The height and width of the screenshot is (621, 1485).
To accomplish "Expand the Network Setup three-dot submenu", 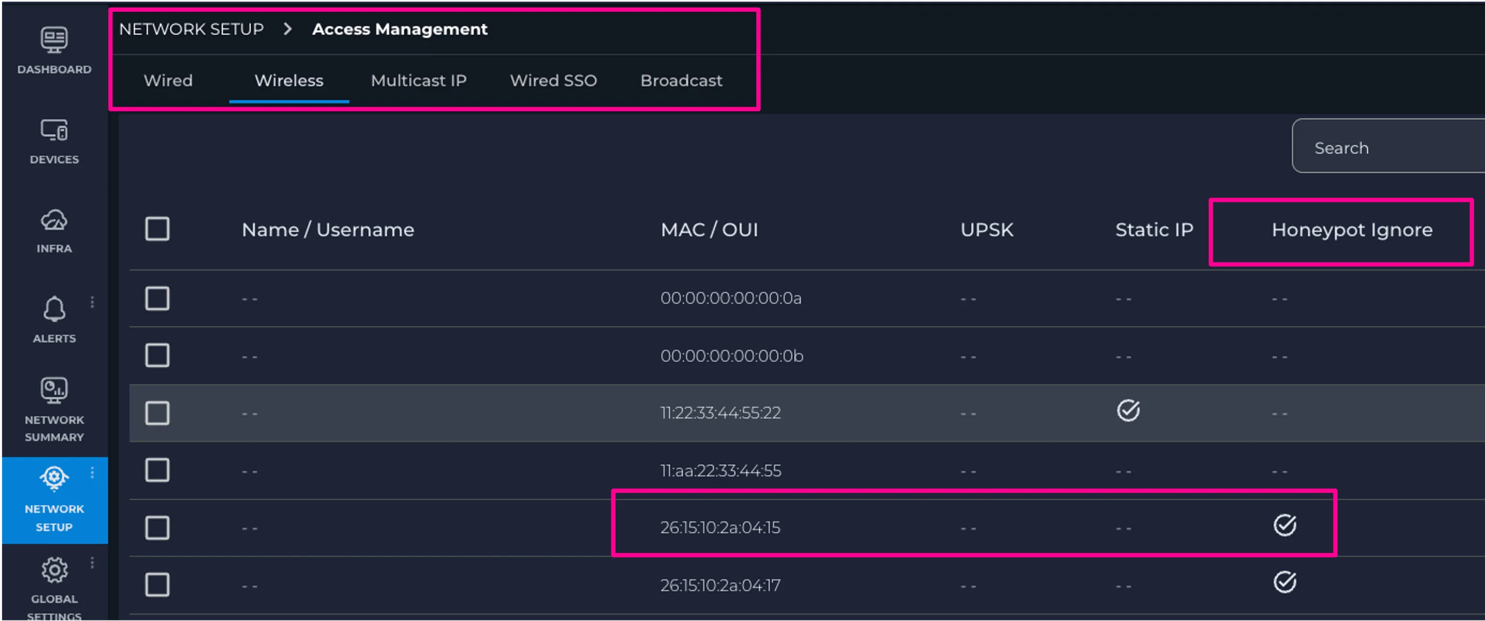I will click(92, 473).
